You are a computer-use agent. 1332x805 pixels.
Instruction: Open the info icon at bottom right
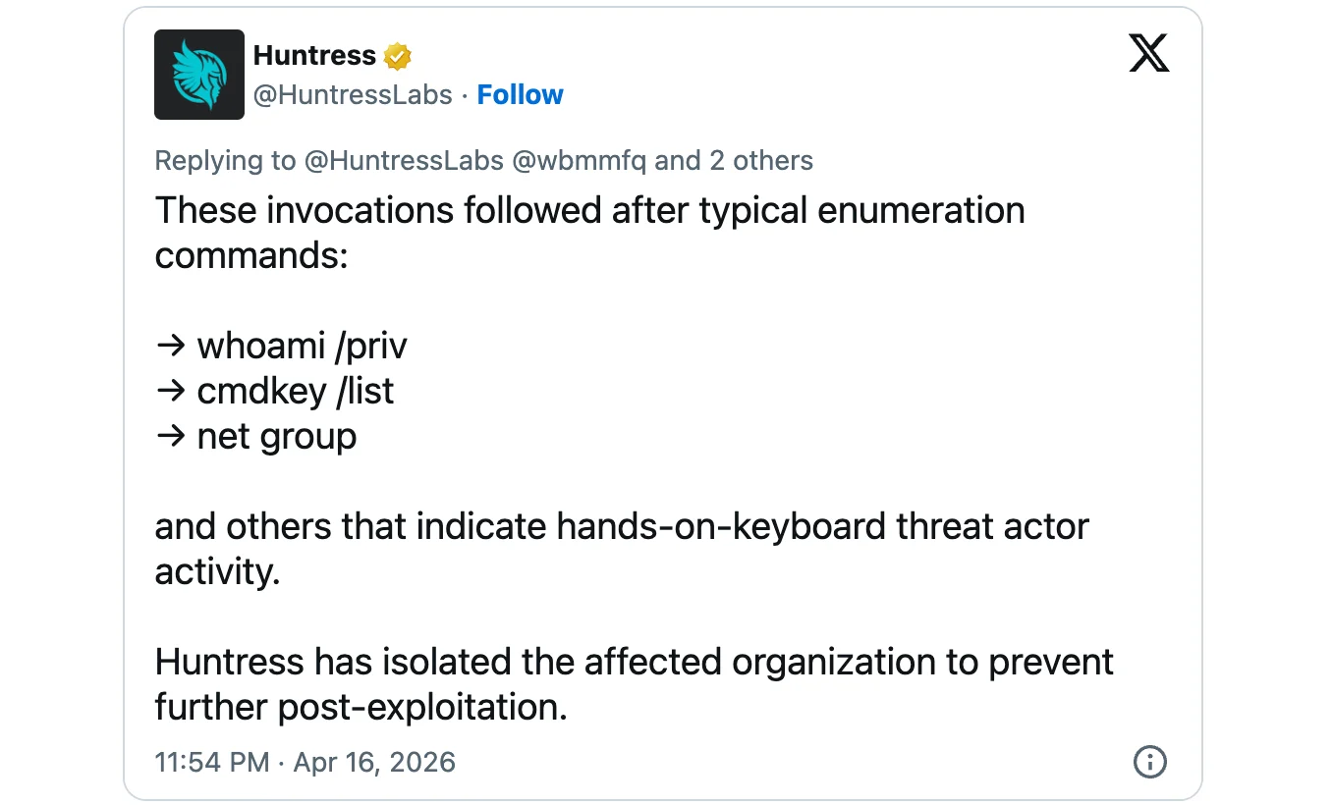[x=1149, y=762]
